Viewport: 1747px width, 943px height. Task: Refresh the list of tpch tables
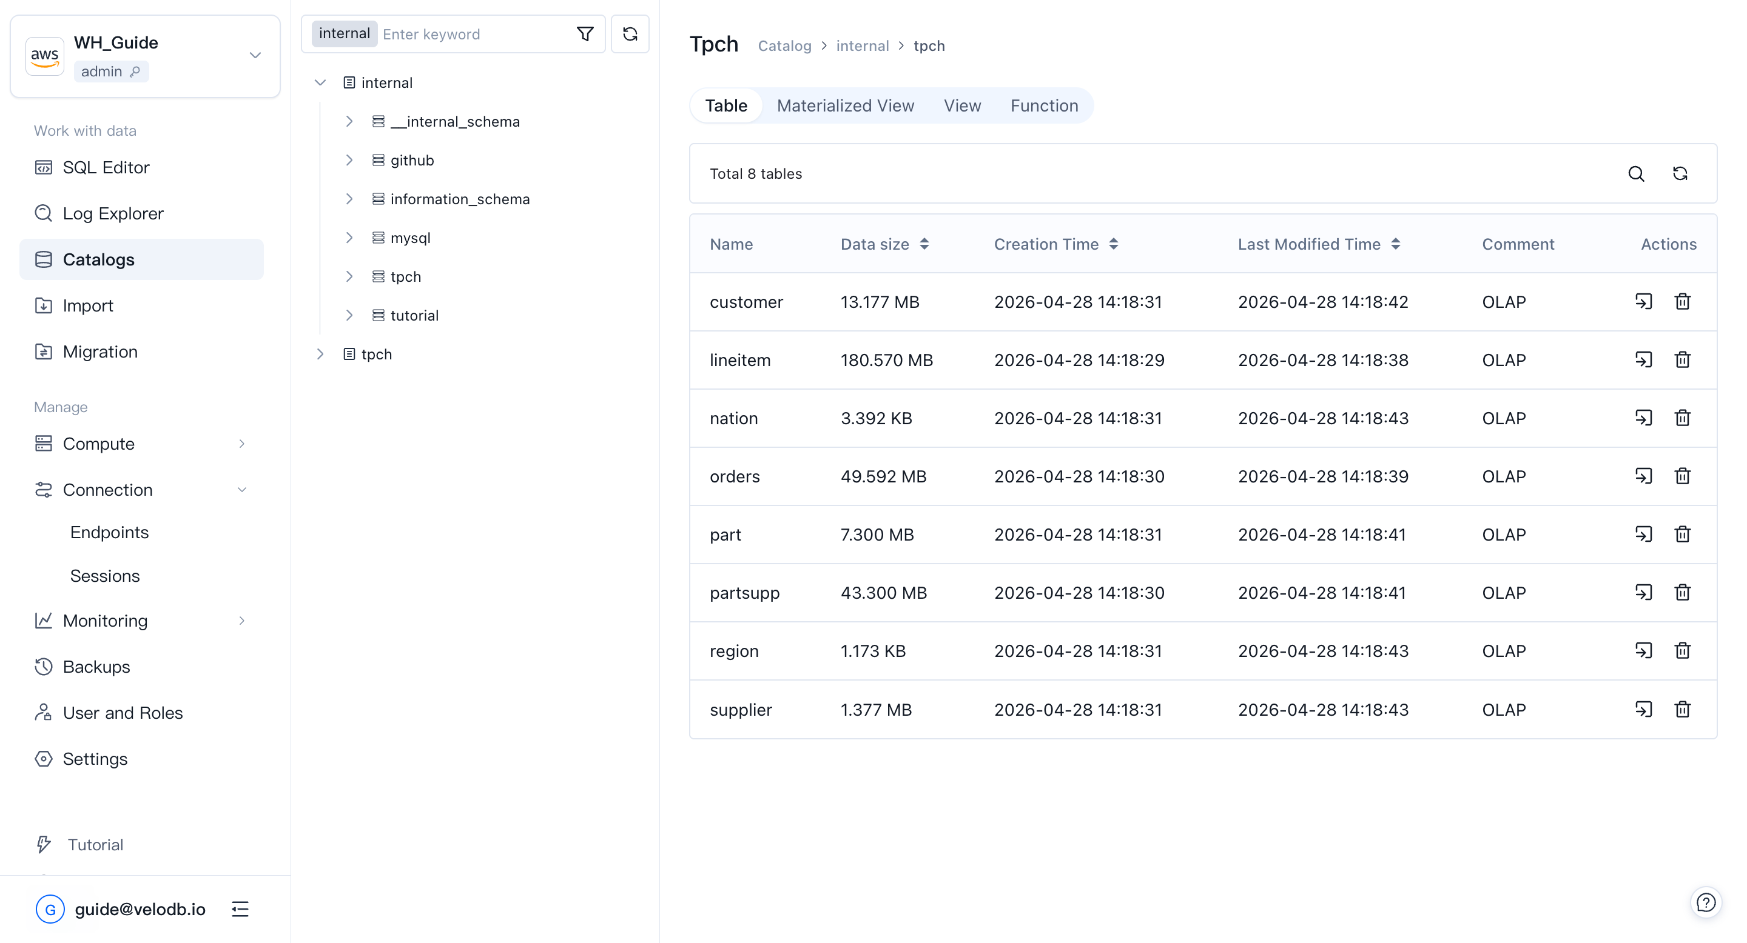[x=1680, y=174]
